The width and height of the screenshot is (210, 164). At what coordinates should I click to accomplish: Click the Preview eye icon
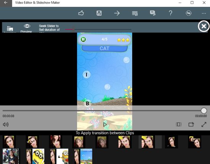click(27, 26)
